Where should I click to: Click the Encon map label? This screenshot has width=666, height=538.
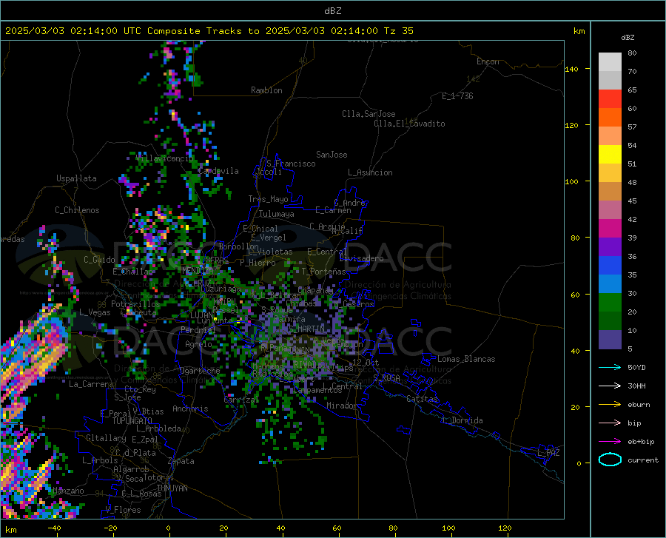pyautogui.click(x=488, y=61)
